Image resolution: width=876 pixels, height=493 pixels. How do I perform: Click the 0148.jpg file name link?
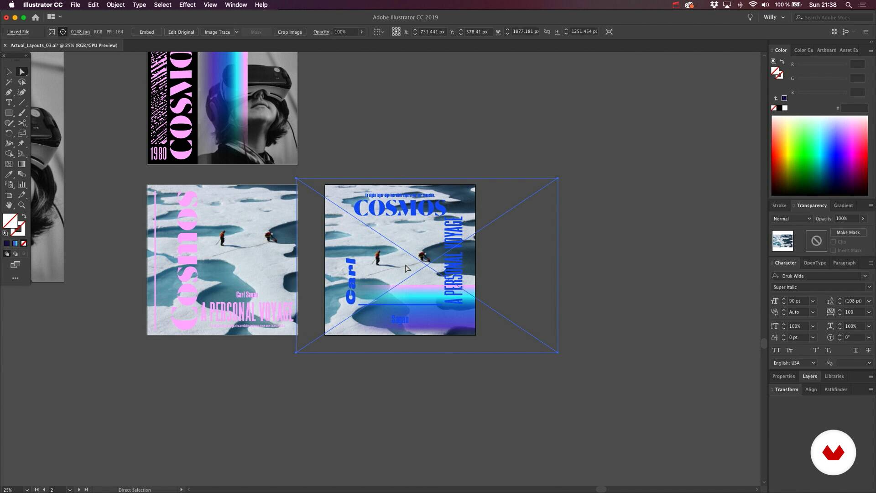[x=80, y=32]
